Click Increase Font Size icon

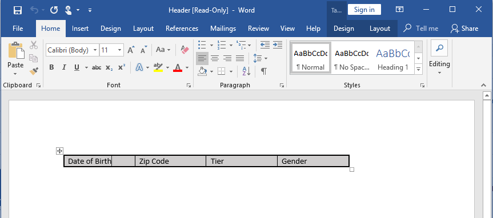[131, 50]
